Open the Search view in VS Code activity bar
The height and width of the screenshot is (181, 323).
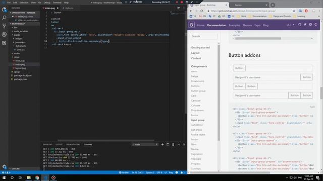pos(4,18)
